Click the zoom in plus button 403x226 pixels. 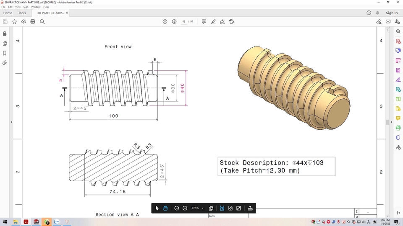pos(185,208)
